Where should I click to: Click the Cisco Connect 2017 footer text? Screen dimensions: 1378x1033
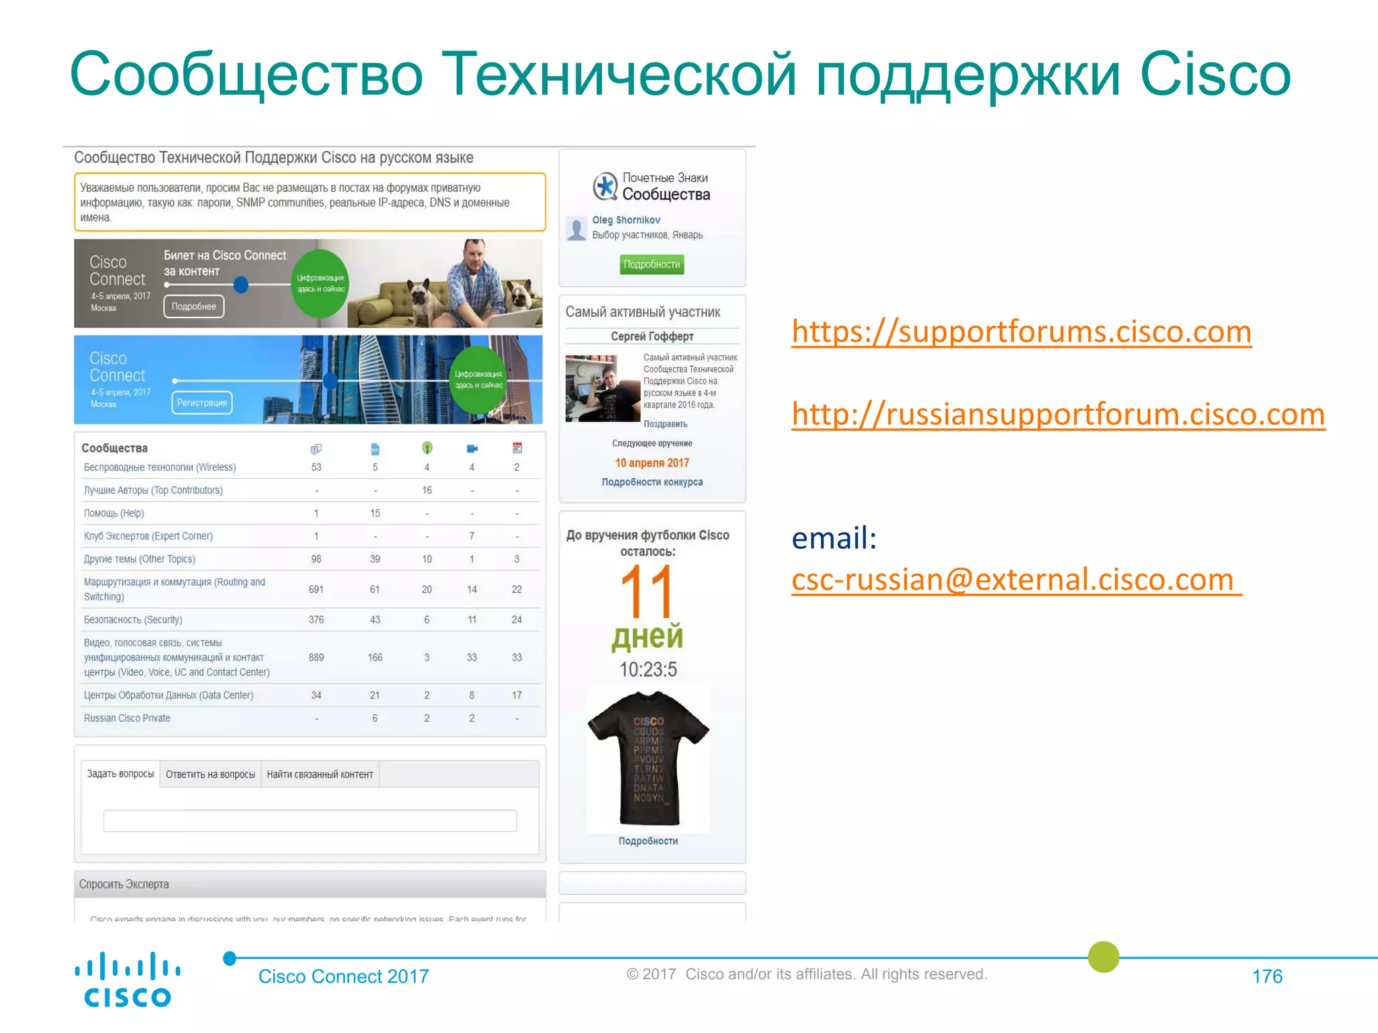pos(343,977)
